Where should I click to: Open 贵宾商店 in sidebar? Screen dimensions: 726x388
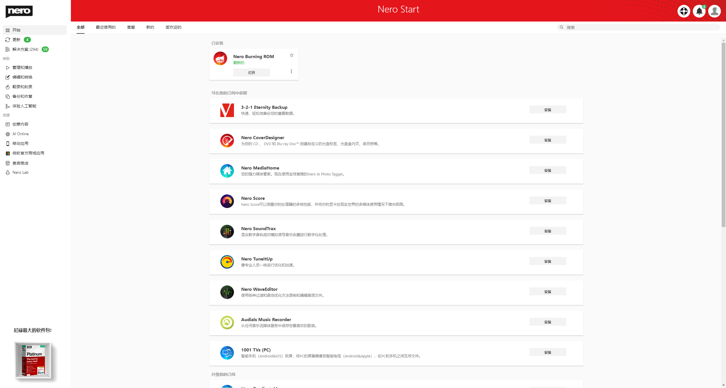tap(35, 163)
